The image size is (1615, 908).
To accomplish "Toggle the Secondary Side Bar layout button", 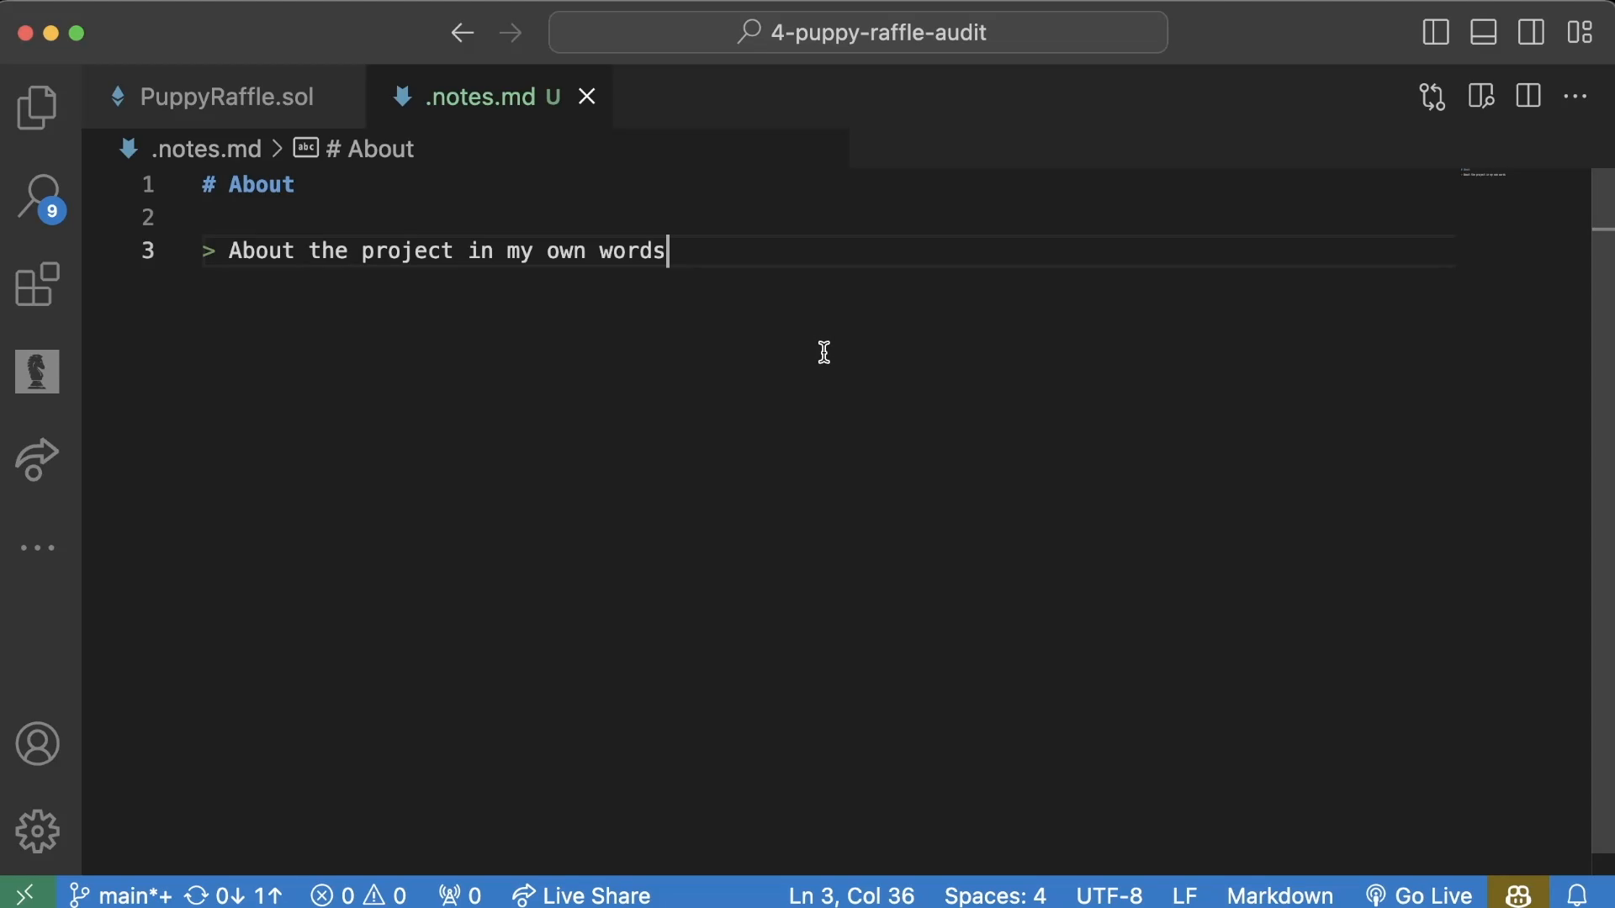I will pyautogui.click(x=1531, y=33).
